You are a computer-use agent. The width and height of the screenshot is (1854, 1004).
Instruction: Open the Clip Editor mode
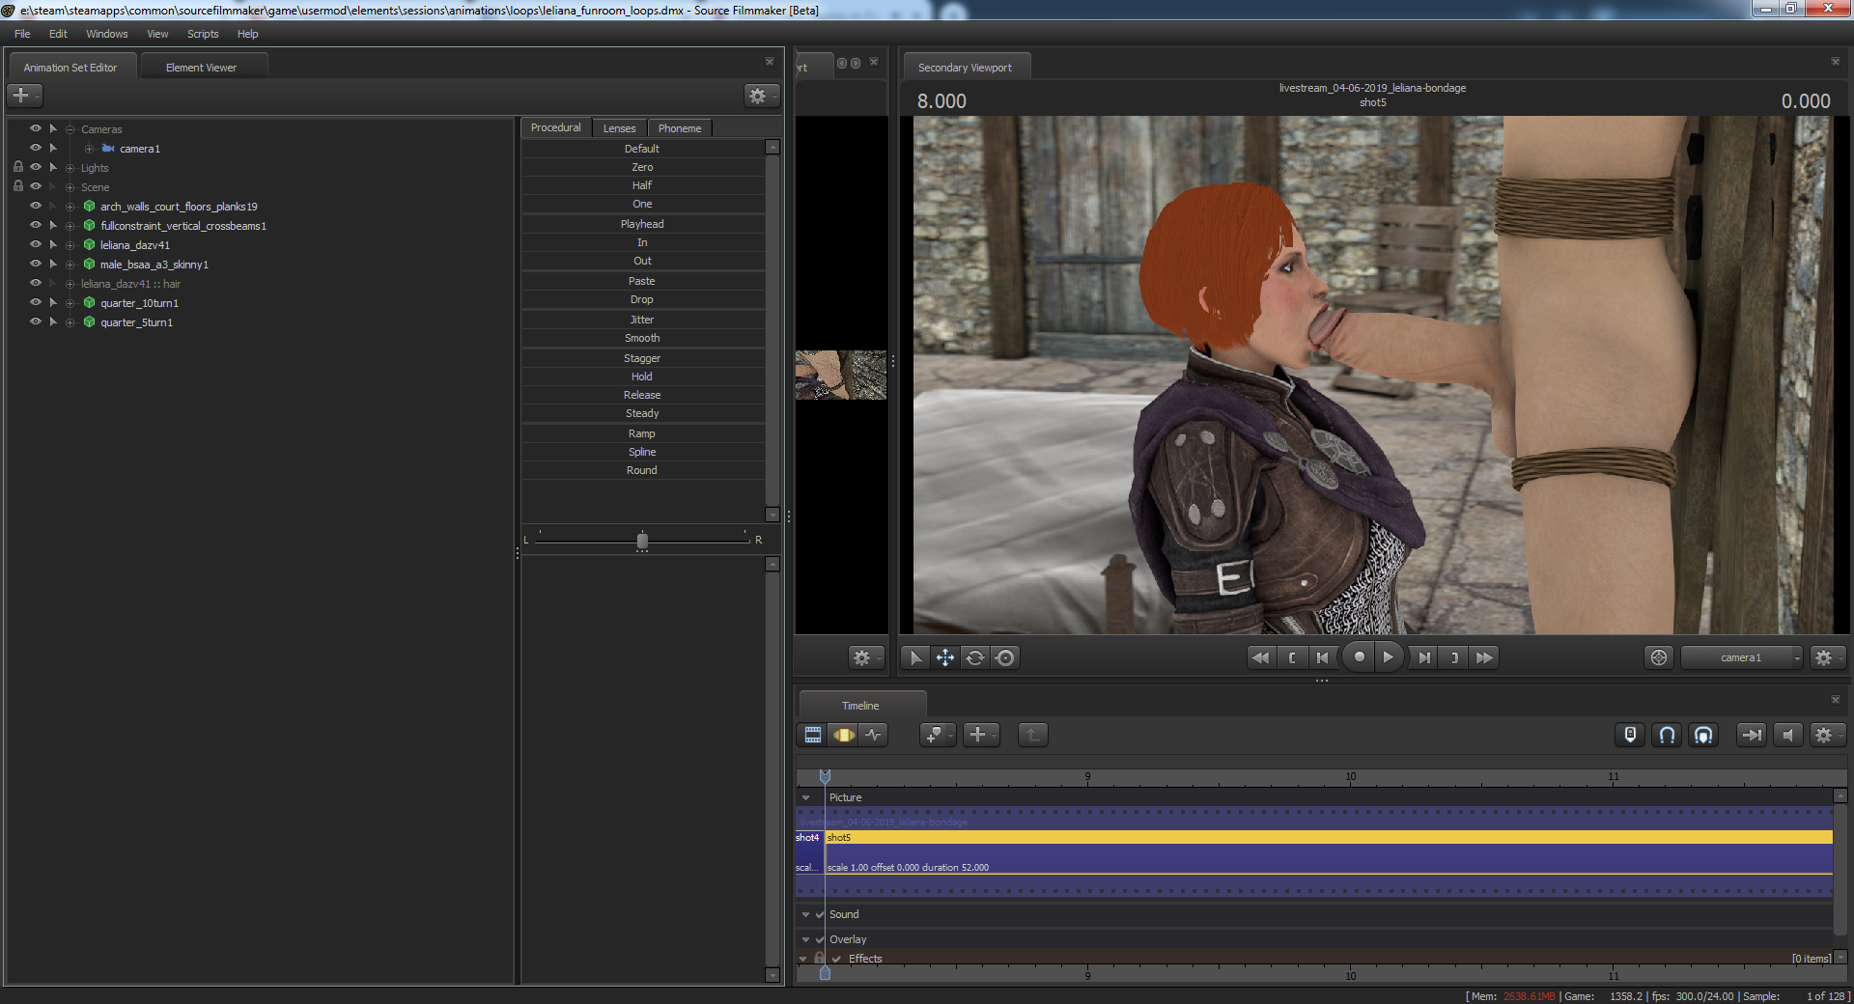813,735
